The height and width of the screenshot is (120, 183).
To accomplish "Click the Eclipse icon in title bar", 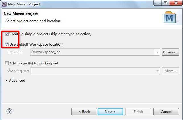I will (4, 4).
